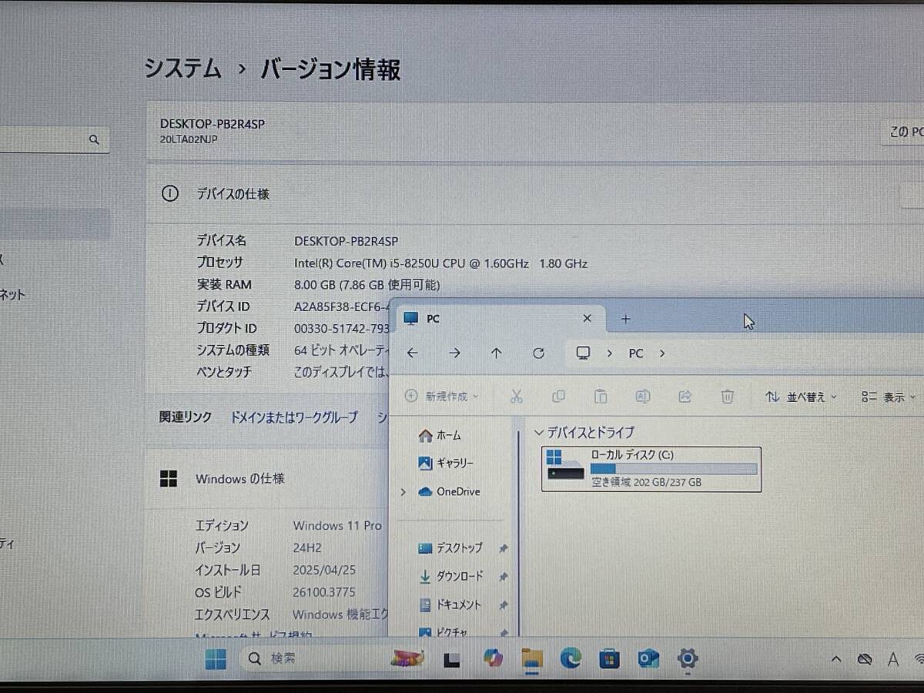The width and height of the screenshot is (924, 693).
Task: Show hidden system tray icons
Action: tap(837, 660)
